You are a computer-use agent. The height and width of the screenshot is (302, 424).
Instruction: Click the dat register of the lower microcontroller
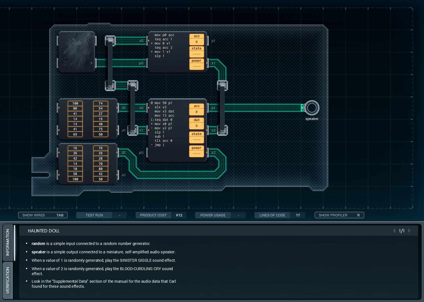click(x=196, y=123)
